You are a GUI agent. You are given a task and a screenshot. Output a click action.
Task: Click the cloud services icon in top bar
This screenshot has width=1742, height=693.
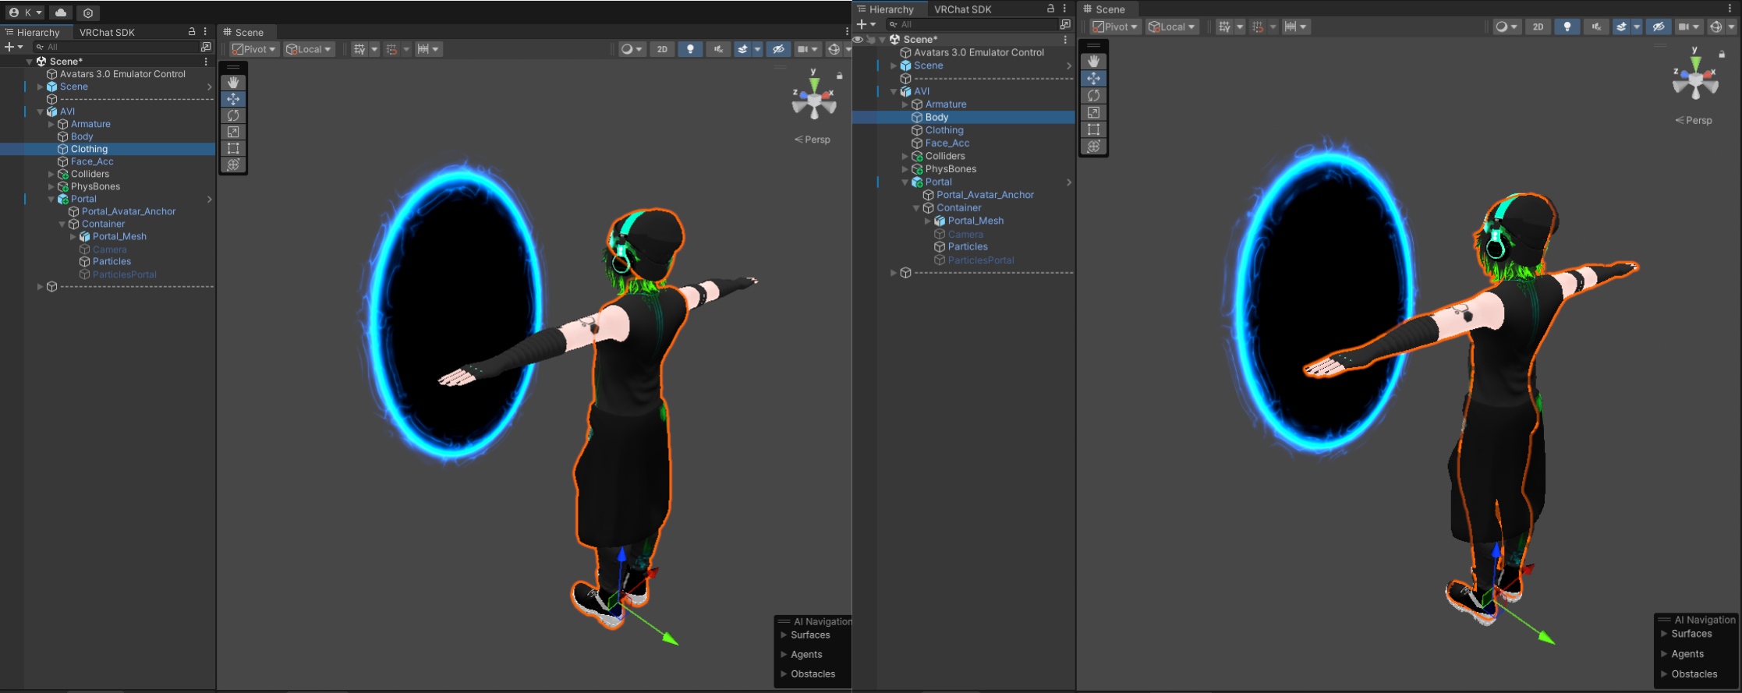pyautogui.click(x=61, y=12)
